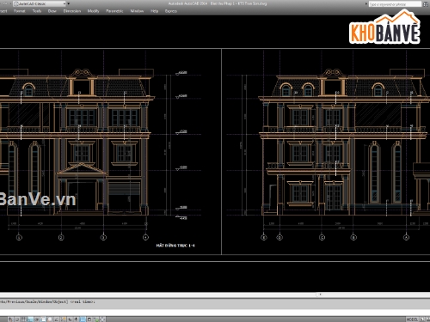The width and height of the screenshot is (430, 322).
Task: Click the search icon beside keyword field
Action: pyautogui.click(x=426, y=4)
